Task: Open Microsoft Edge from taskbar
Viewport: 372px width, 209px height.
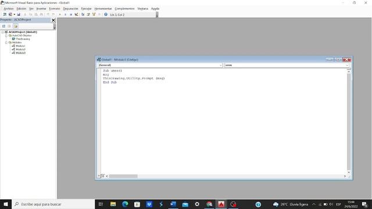Action: pos(125,204)
